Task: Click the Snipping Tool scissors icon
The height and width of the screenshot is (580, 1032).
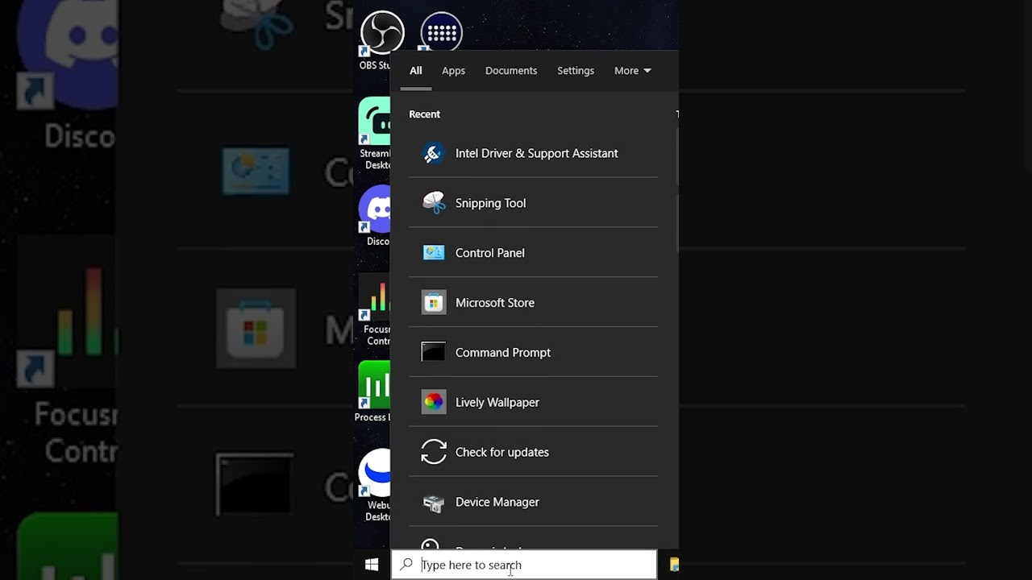Action: (434, 203)
